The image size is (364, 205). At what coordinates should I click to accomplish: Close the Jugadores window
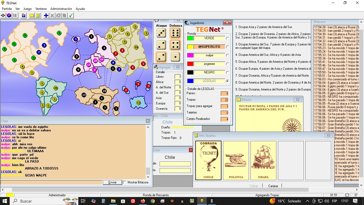coord(227,23)
